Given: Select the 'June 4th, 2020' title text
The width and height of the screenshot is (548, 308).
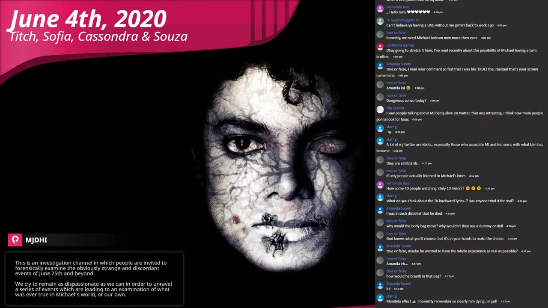Looking at the screenshot, I should (88, 19).
